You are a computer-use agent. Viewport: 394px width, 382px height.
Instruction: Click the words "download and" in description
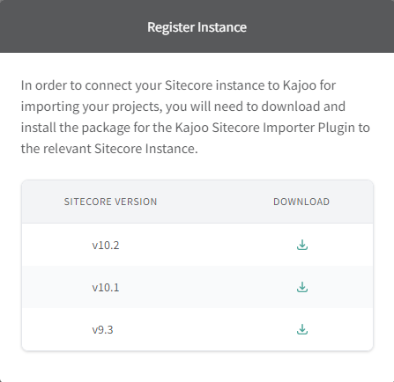click(303, 107)
